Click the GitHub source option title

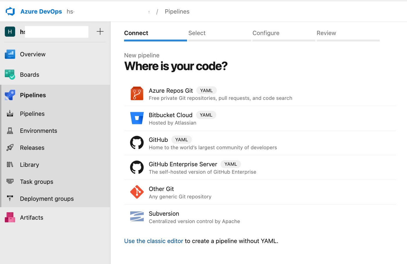click(x=158, y=140)
